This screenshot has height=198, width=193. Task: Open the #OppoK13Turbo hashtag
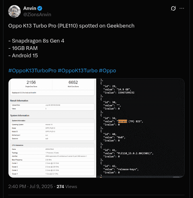(x=78, y=70)
